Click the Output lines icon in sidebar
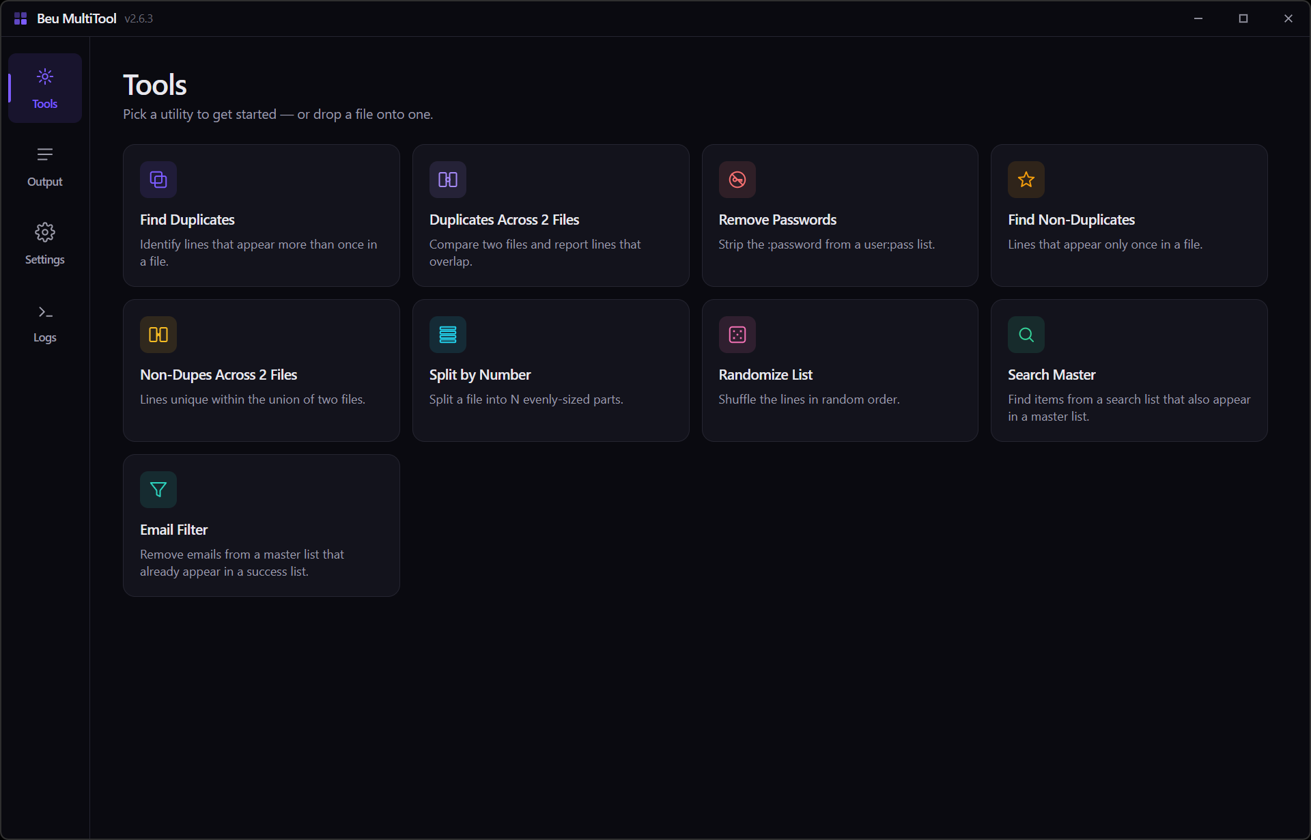Screen dimensions: 1311x840 pos(45,154)
